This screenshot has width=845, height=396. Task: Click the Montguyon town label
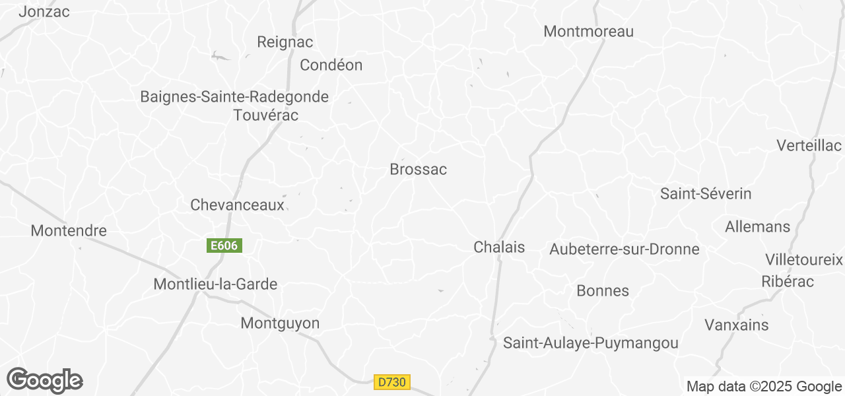[280, 323]
